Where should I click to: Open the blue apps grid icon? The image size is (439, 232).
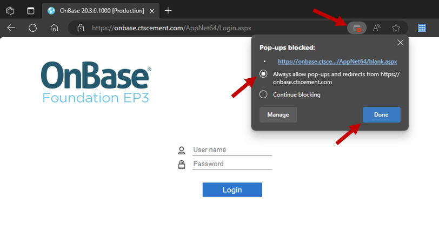(x=422, y=28)
